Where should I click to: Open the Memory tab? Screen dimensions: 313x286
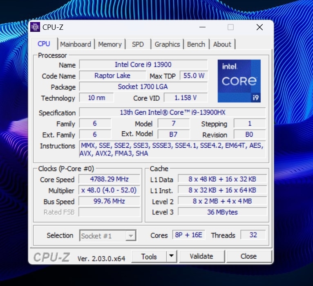pyautogui.click(x=110, y=44)
